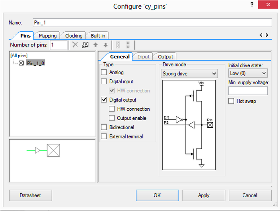This screenshot has width=280, height=211.
Task: Click the help question mark icon
Action: (252, 5)
